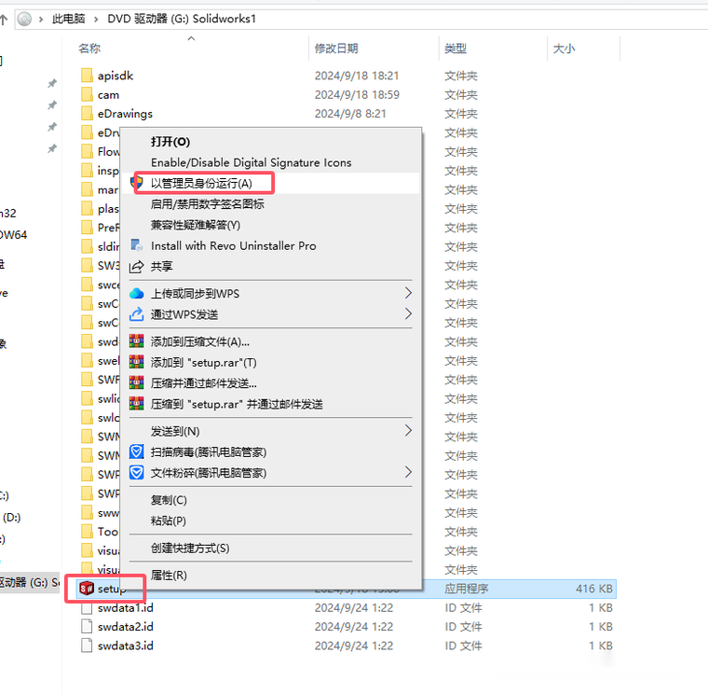This screenshot has width=708, height=694.
Task: Expand the 上传或同步到WPS submenu arrow
Action: click(x=408, y=293)
